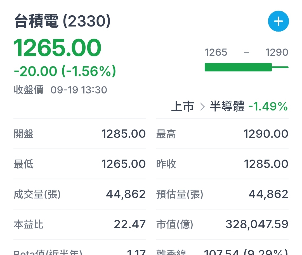This screenshot has height=255, width=302.
Task: Click the 收盤價 09-19 13:30 timestamp
Action: (x=60, y=90)
